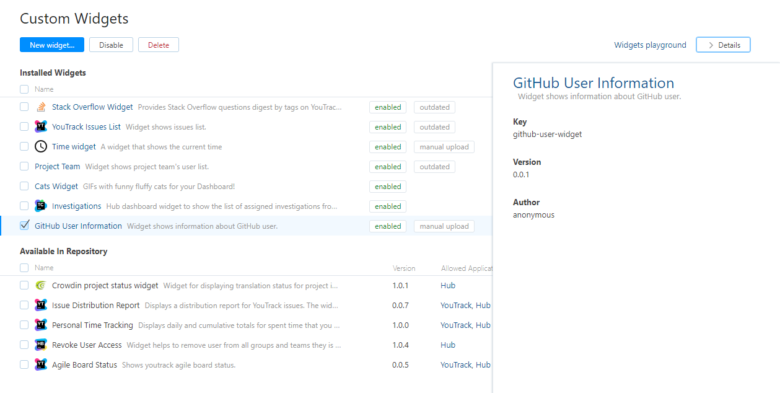Click the Investigations TeamCity icon
The image size is (780, 393).
[x=41, y=206]
